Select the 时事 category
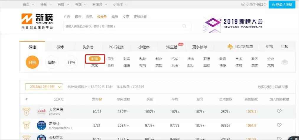 [95, 59]
